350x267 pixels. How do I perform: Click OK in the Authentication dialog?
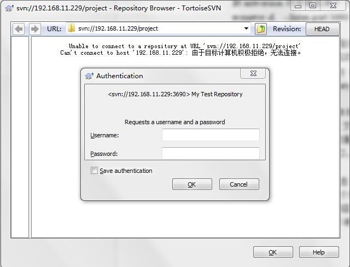coord(192,184)
